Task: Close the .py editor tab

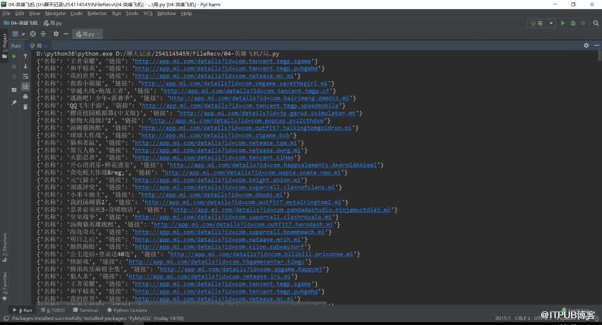Action: (99, 34)
